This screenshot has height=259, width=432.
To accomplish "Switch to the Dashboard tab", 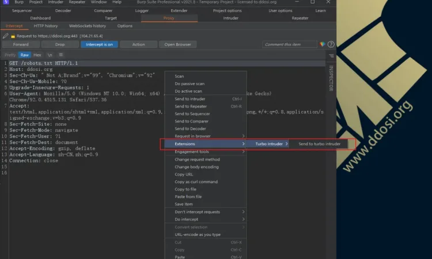I will [x=40, y=18].
